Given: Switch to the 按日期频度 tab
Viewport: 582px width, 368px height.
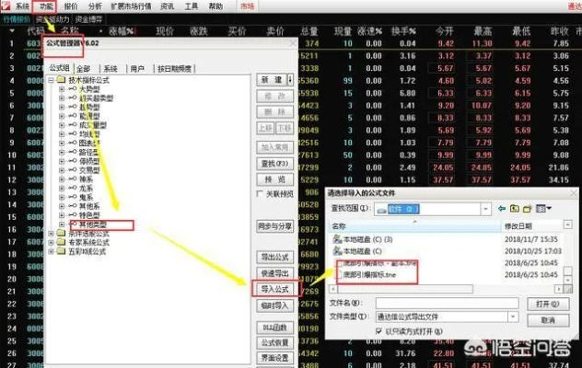Looking at the screenshot, I should 174,69.
